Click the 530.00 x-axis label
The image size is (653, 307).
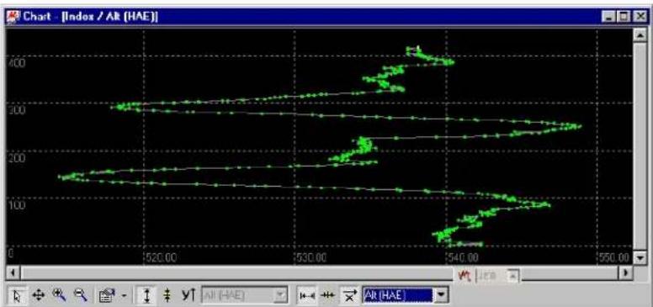coord(312,258)
